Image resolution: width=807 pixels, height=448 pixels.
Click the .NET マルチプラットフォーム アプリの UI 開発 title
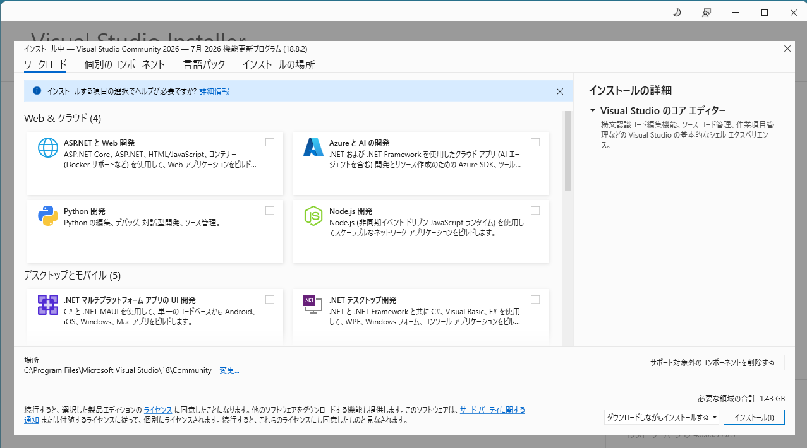pyautogui.click(x=130, y=300)
